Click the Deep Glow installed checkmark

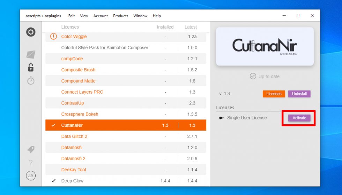(53, 181)
